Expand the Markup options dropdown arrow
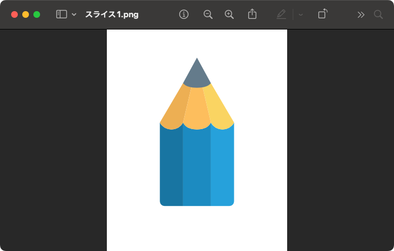 coord(301,14)
